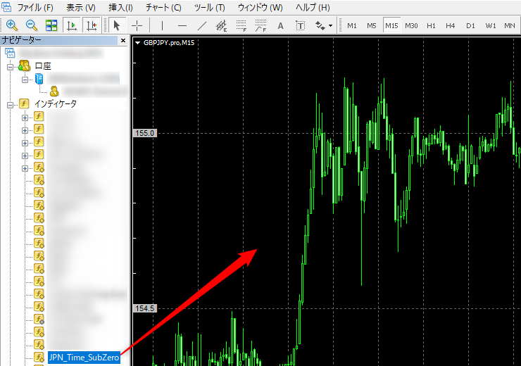
Task: Open the ファイル (F) menu
Action: tap(35, 7)
